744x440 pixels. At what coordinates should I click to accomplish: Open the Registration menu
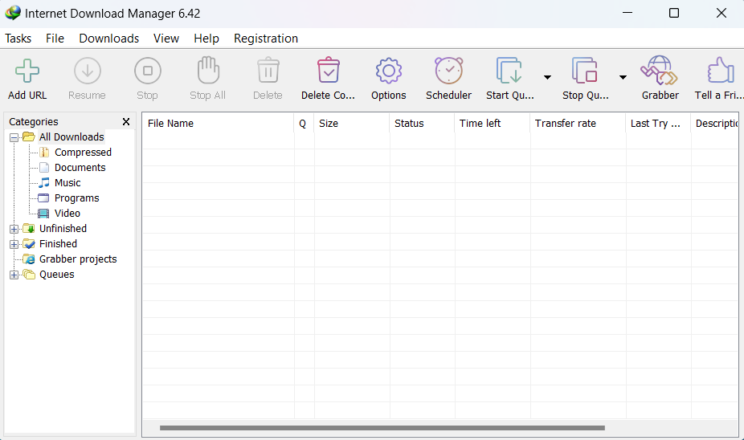(266, 39)
